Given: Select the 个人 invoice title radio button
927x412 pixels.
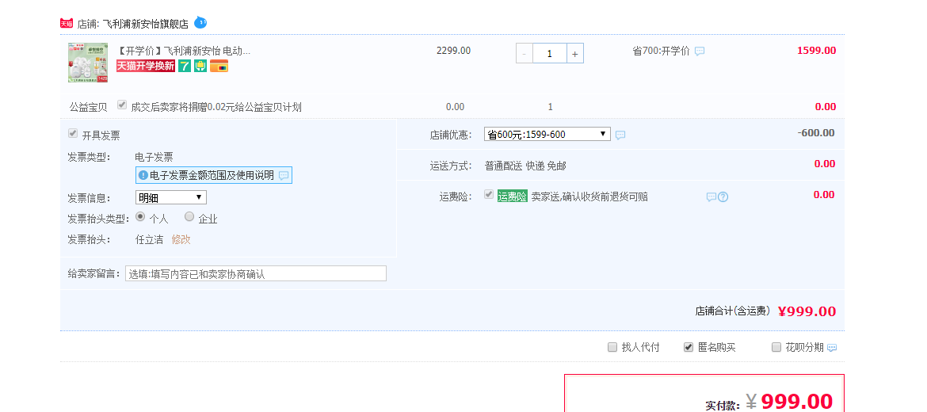Looking at the screenshot, I should [140, 216].
